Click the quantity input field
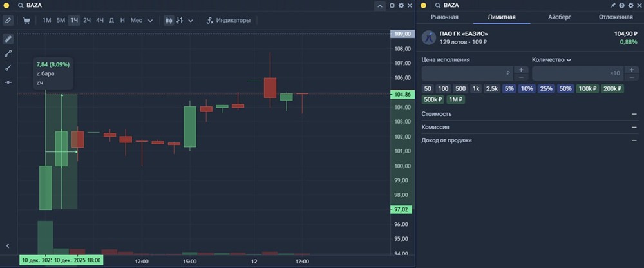The height and width of the screenshot is (268, 644). click(578, 73)
